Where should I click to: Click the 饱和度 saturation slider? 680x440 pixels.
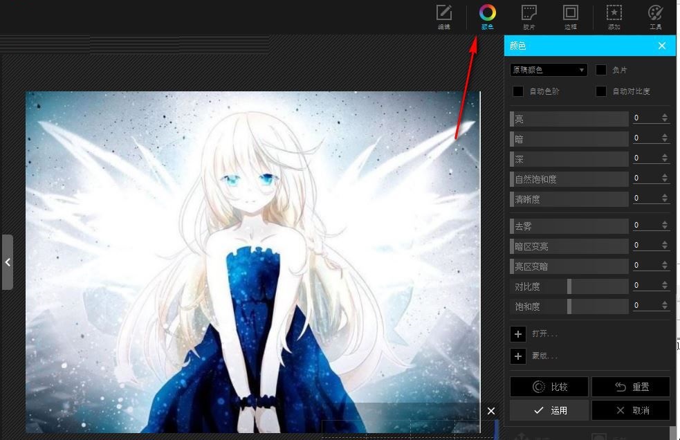[x=569, y=306]
